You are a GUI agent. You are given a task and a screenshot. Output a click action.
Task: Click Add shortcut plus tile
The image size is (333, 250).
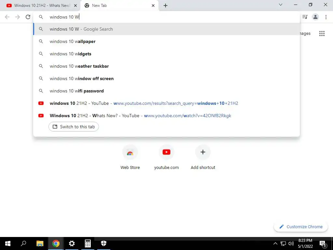[203, 157]
